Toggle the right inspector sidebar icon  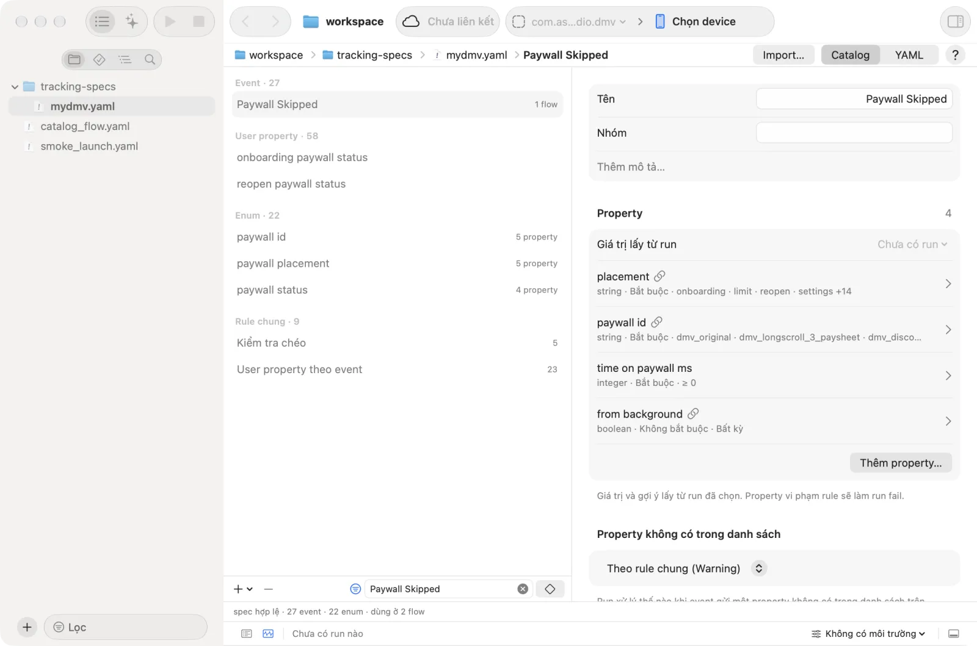click(x=955, y=22)
